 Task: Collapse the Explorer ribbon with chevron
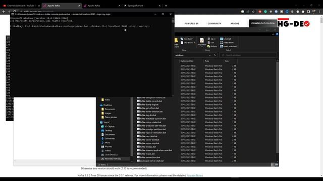pyautogui.click(x=274, y=34)
